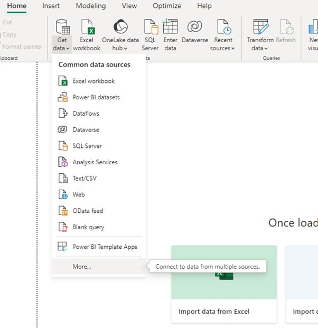
Task: Select Power BI datasets from list
Action: (96, 97)
